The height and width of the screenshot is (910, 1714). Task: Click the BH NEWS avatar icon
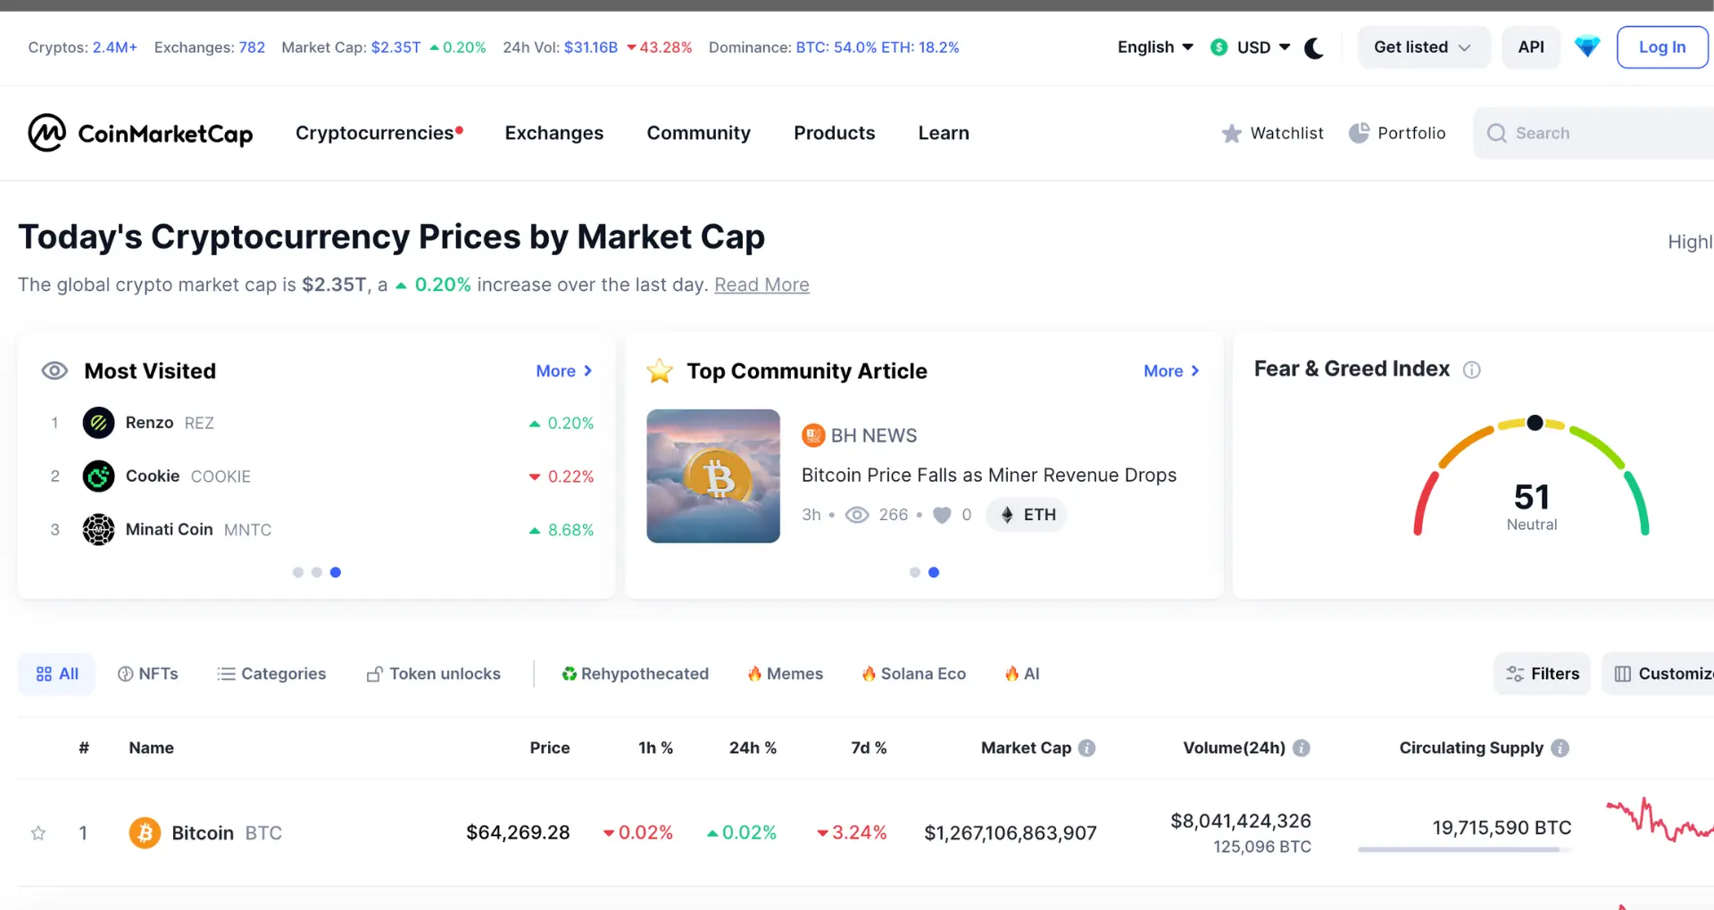click(812, 435)
